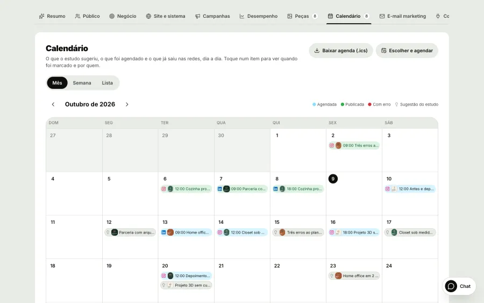484x303 pixels.
Task: Click the download icon in Baixar agenda
Action: 317,51
